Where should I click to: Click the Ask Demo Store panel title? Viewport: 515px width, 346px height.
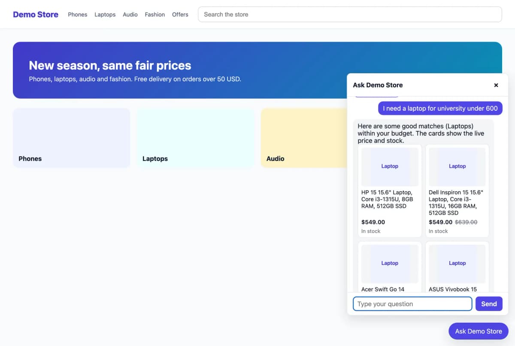378,85
